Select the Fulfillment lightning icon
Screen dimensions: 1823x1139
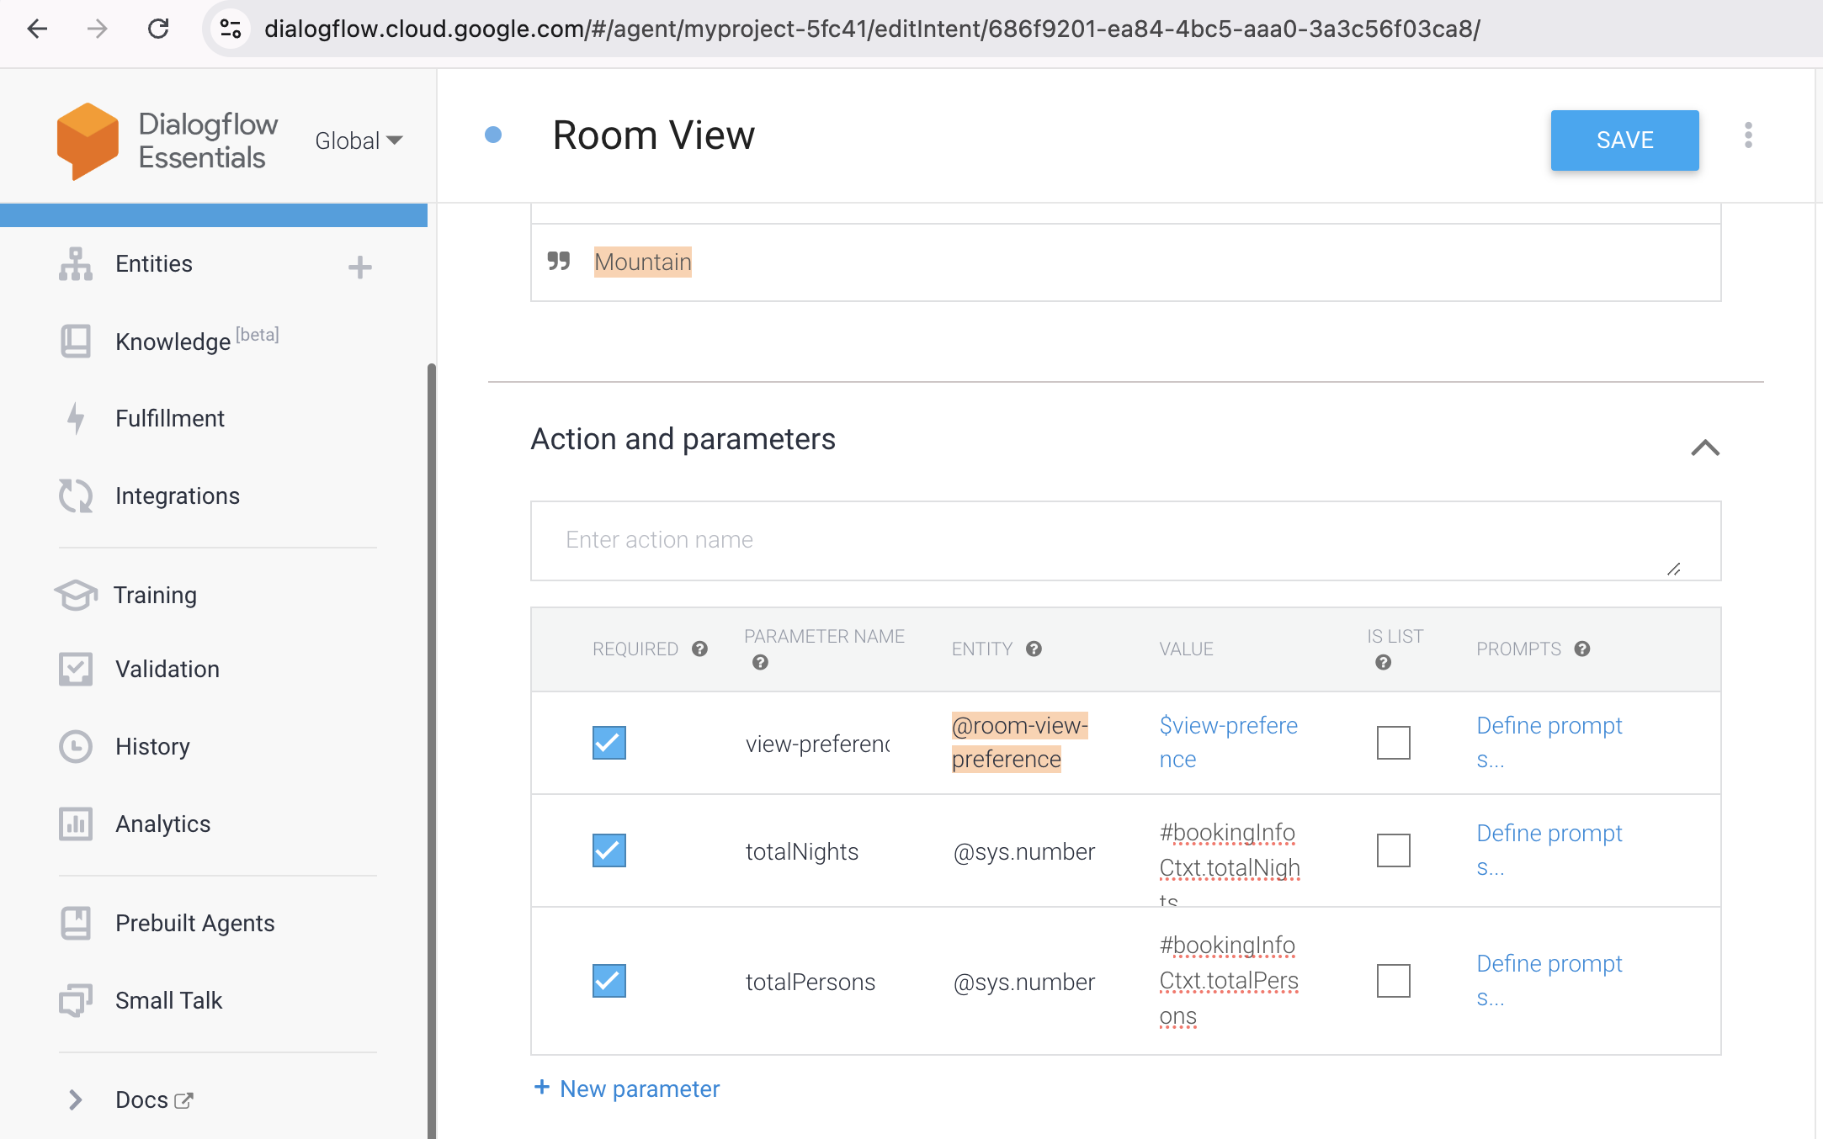tap(76, 418)
